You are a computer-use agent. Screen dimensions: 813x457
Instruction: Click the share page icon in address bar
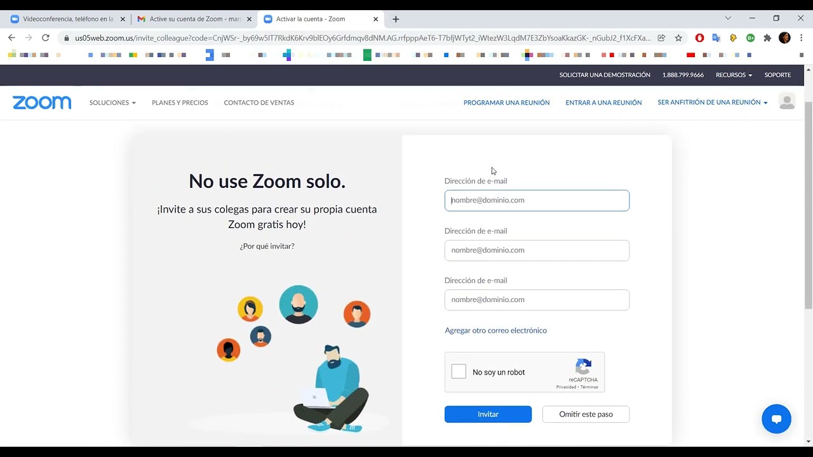click(x=661, y=38)
